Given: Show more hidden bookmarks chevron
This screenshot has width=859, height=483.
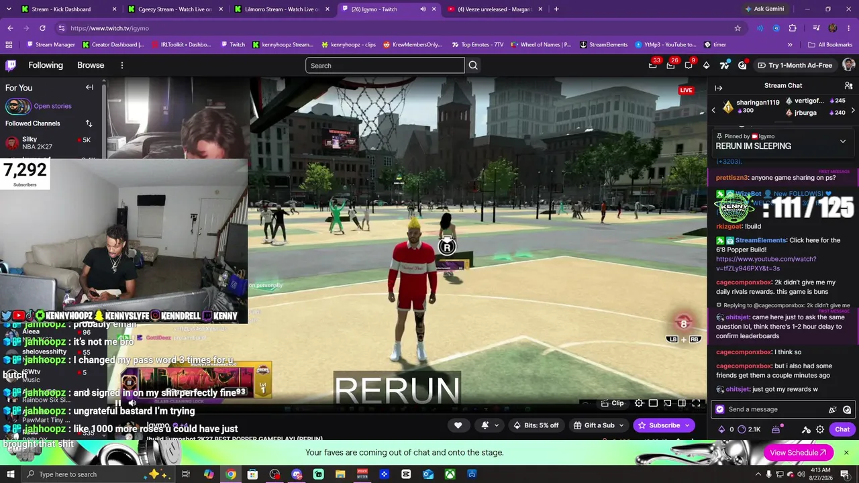Looking at the screenshot, I should tap(790, 45).
